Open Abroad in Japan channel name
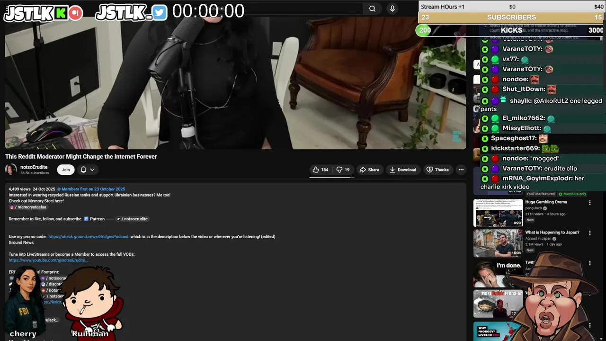This screenshot has width=606, height=341. (539, 238)
